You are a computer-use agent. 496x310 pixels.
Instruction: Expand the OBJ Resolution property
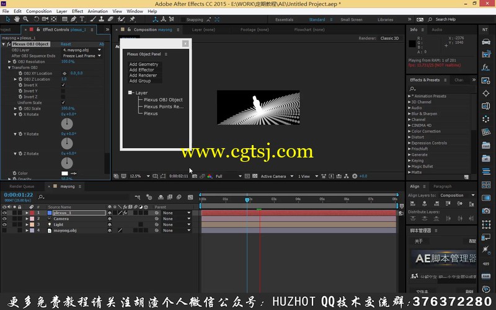(9, 61)
